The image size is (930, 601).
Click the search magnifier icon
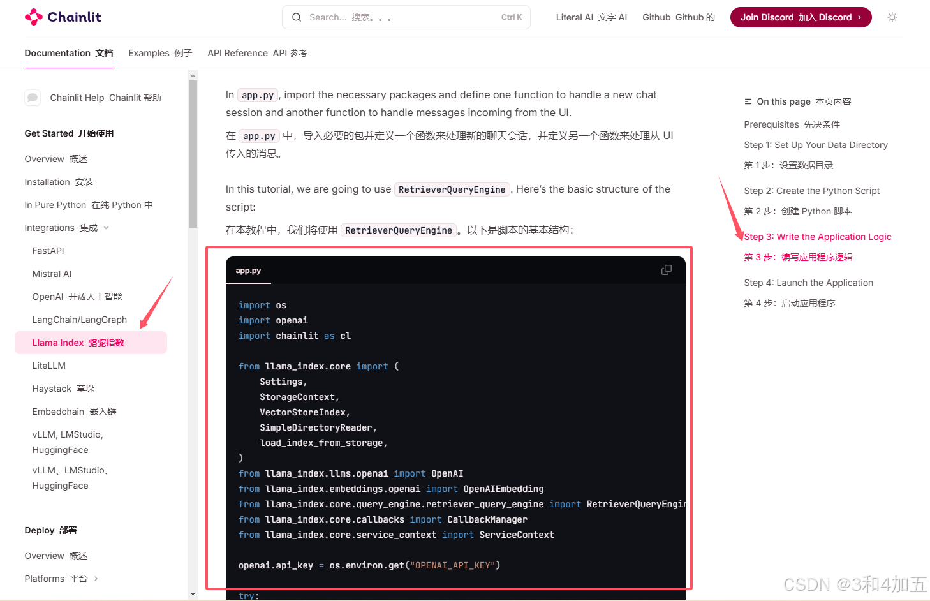point(297,17)
